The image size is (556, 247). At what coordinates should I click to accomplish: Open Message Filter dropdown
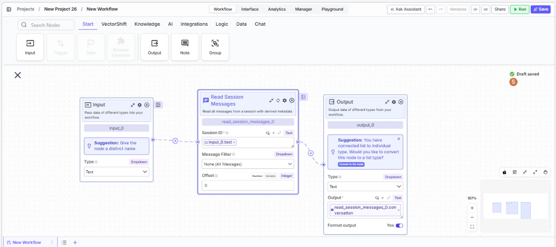248,164
